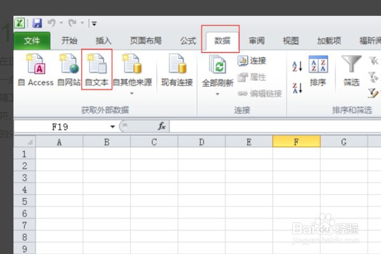Select row 4 header

[x=25, y=189]
